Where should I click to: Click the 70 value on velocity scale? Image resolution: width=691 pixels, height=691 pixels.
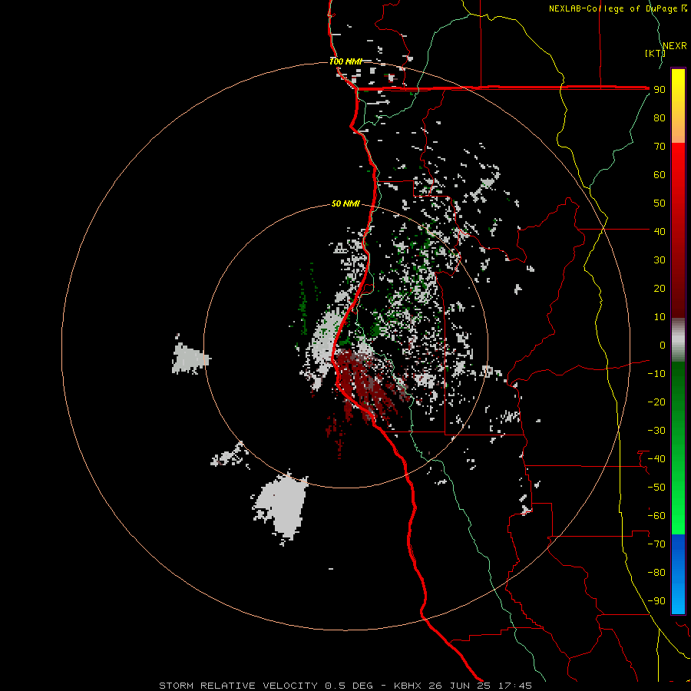click(660, 147)
